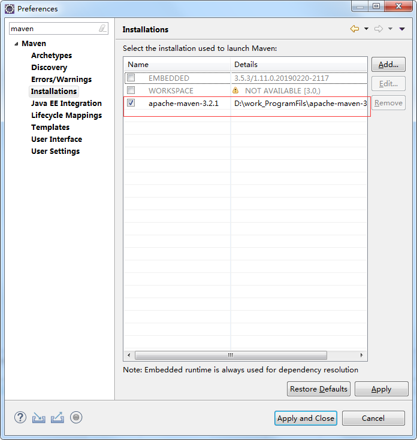Close the Preferences window
417x440 pixels.
pyautogui.click(x=398, y=6)
